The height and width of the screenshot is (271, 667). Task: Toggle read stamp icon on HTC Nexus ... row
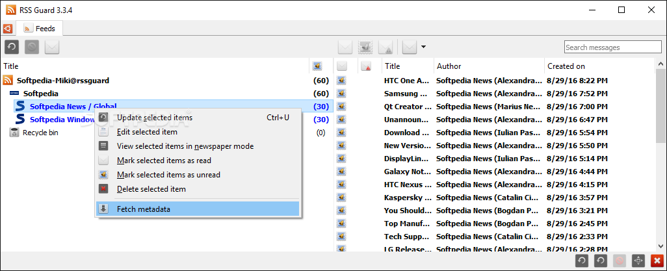point(340,184)
